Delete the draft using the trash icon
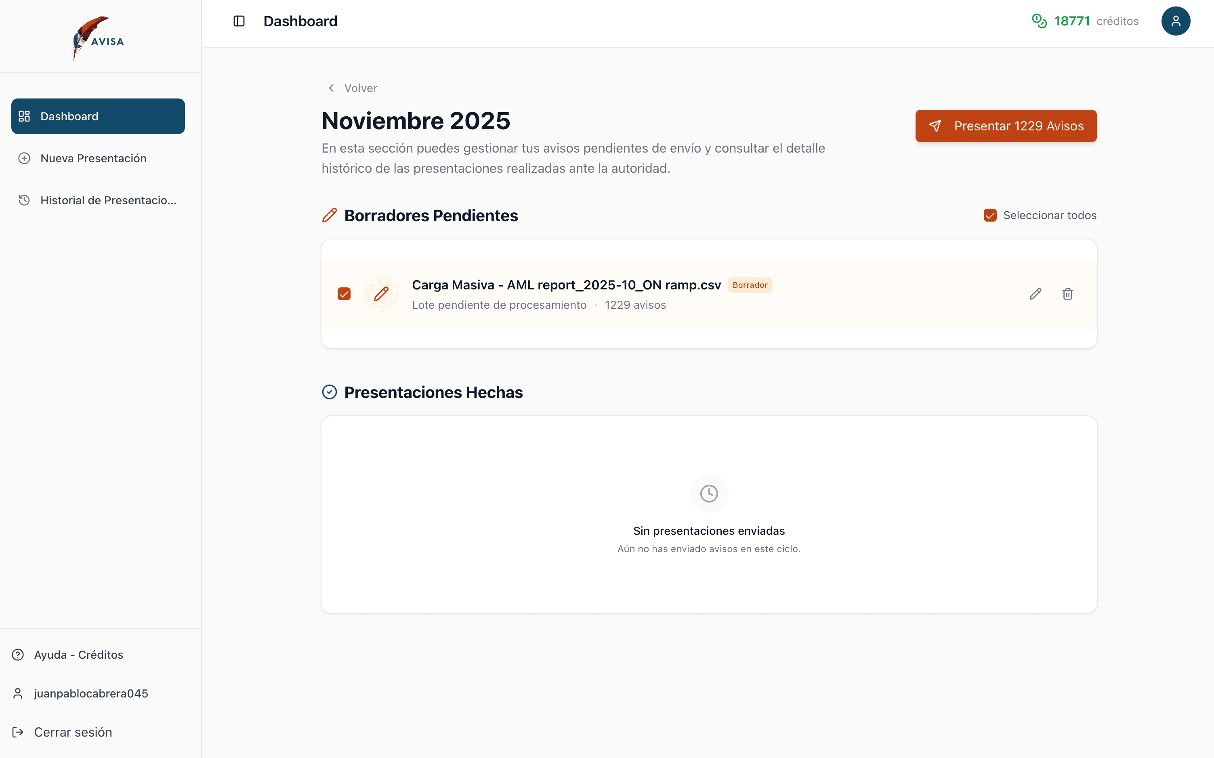Screen dimensions: 1214x758 [x=1067, y=294]
